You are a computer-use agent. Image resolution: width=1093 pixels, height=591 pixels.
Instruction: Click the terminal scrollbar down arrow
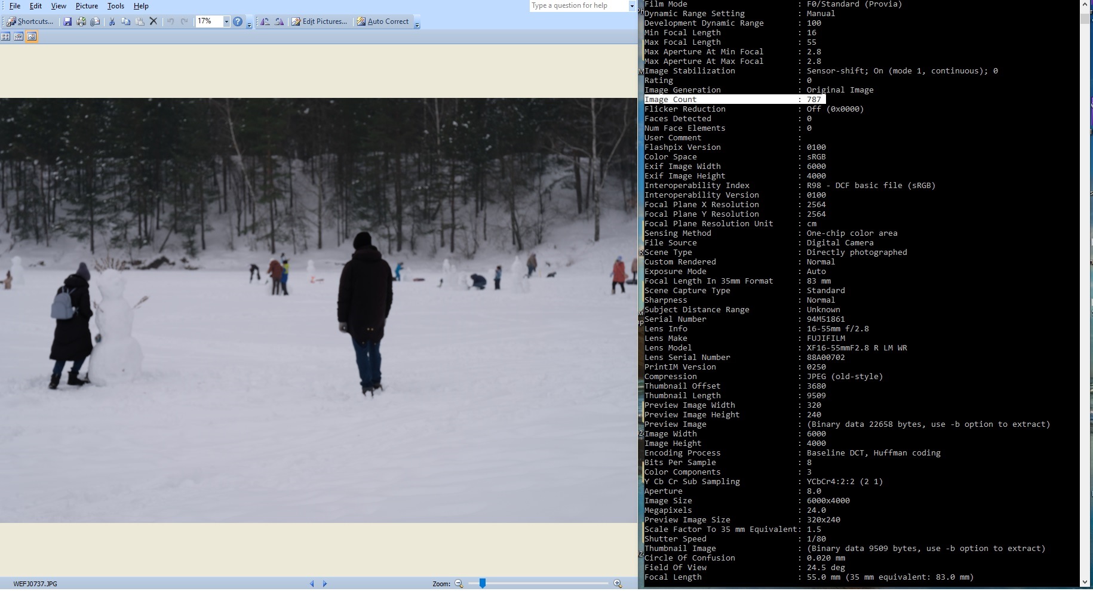[x=1085, y=583]
